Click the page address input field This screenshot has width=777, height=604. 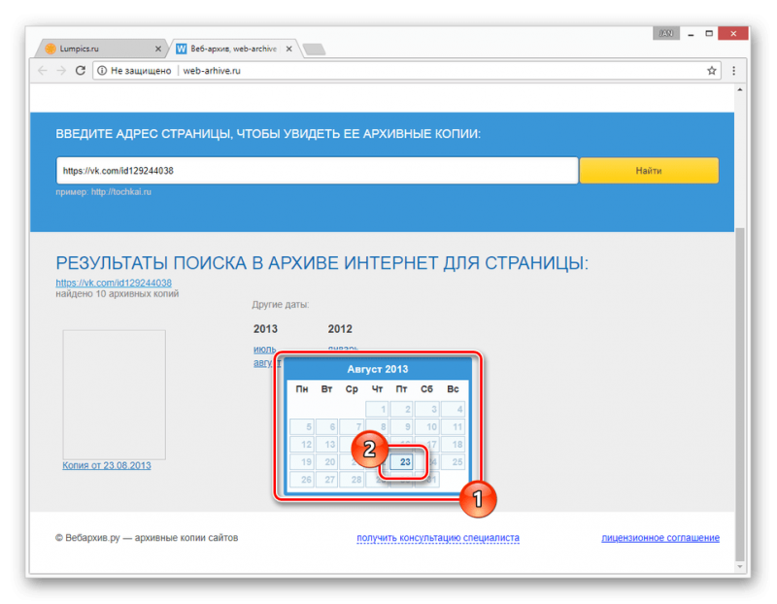[x=317, y=171]
